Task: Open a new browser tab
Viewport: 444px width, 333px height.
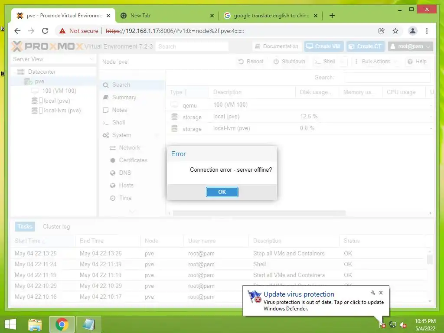Action: [332, 16]
